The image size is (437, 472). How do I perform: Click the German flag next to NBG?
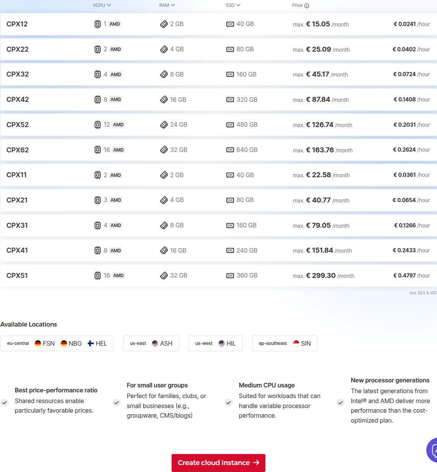64,343
